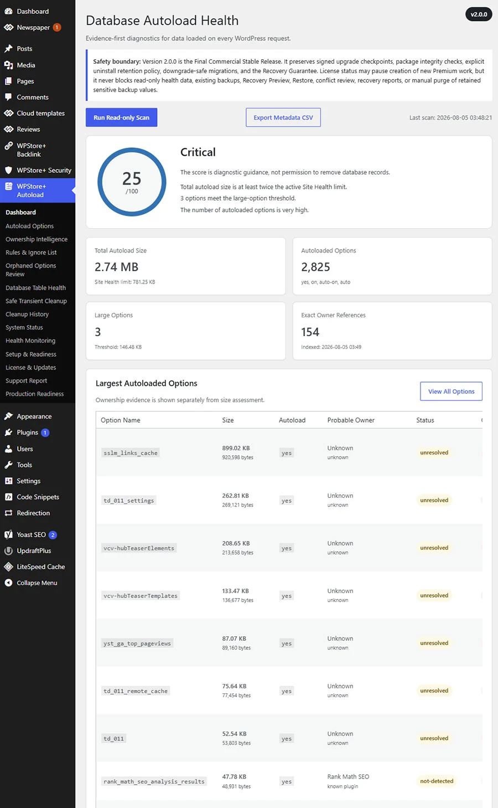Image resolution: width=498 pixels, height=808 pixels.
Task: Click the Comments bubble icon
Action: point(8,97)
